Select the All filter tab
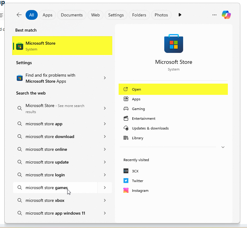Screen dimensions: 247x228 (x=32, y=15)
